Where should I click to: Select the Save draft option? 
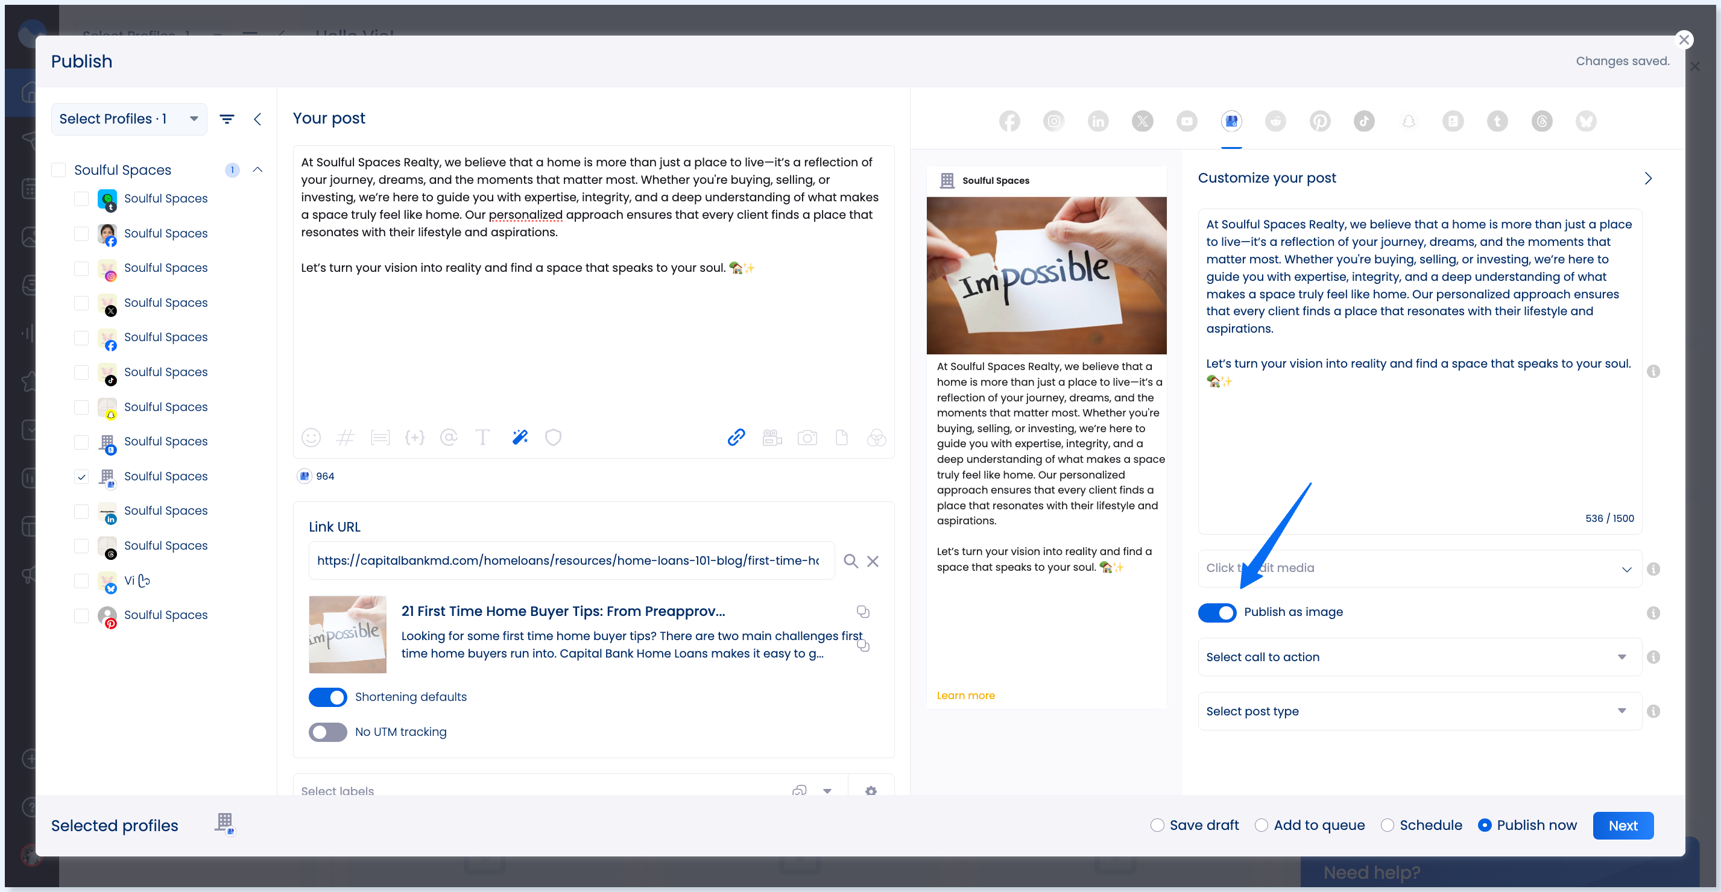(1157, 825)
